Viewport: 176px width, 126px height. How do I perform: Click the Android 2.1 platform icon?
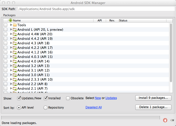(15, 88)
